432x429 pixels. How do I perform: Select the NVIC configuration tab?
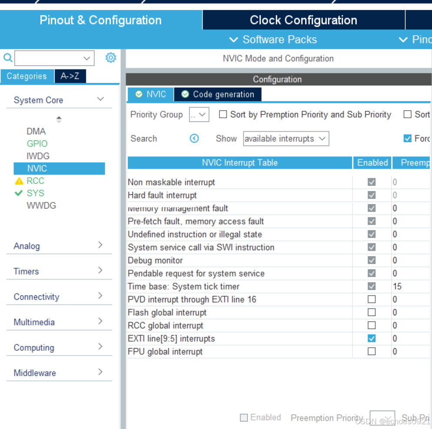pos(151,94)
